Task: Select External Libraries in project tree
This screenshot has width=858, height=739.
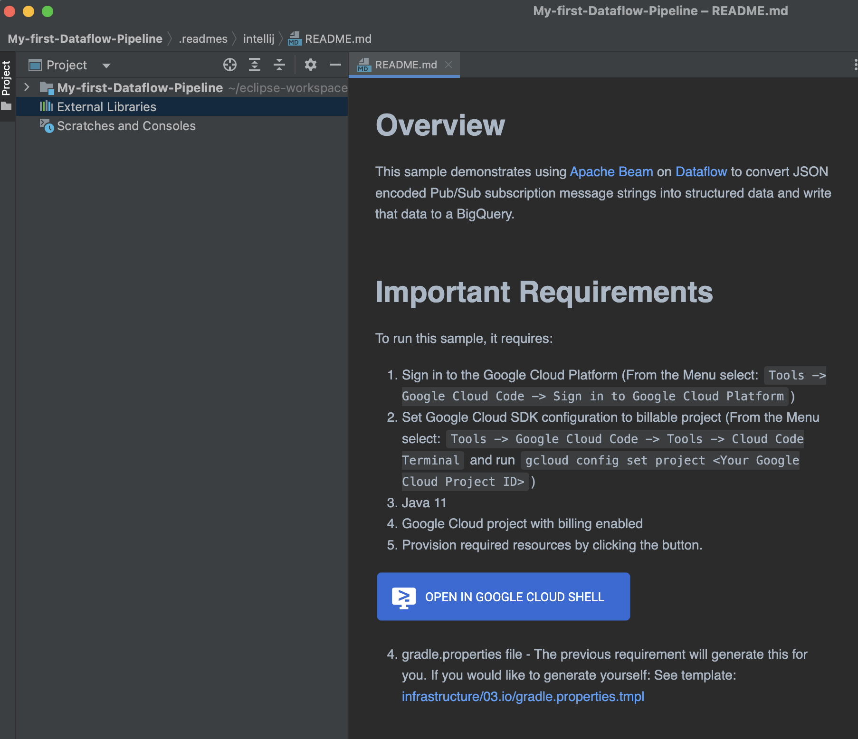Action: 182,107
